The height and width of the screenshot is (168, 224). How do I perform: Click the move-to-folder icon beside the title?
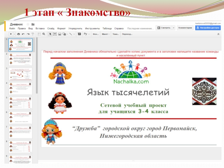[33, 24]
